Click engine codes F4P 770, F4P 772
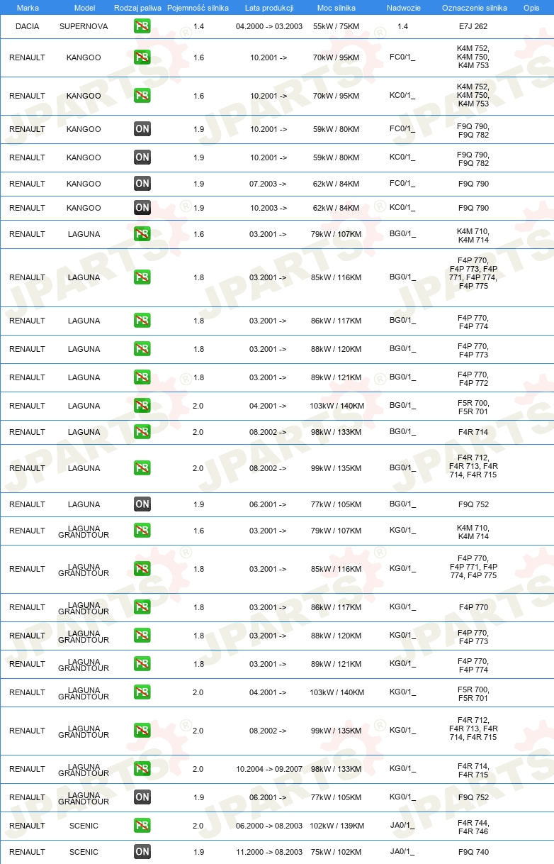Viewport: 554px width, 864px height. [x=473, y=378]
